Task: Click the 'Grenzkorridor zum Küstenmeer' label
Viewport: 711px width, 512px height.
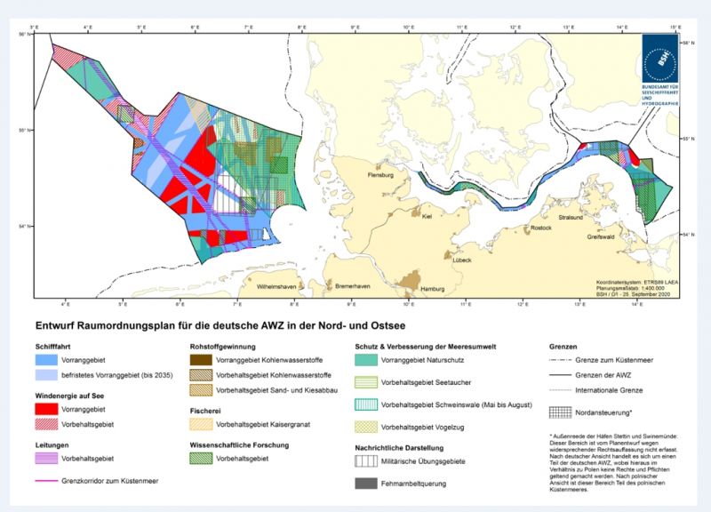Action: (x=110, y=481)
